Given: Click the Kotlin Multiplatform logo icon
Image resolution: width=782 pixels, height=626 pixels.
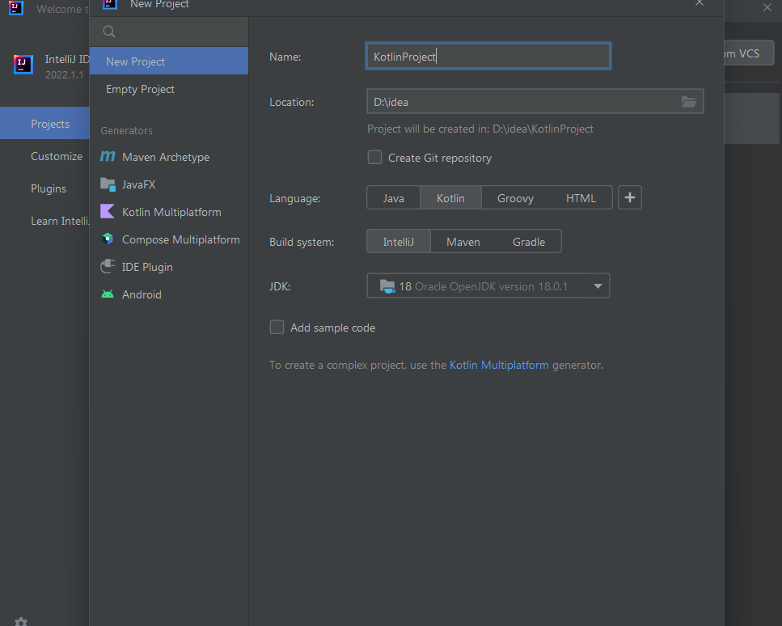Looking at the screenshot, I should pyautogui.click(x=108, y=211).
